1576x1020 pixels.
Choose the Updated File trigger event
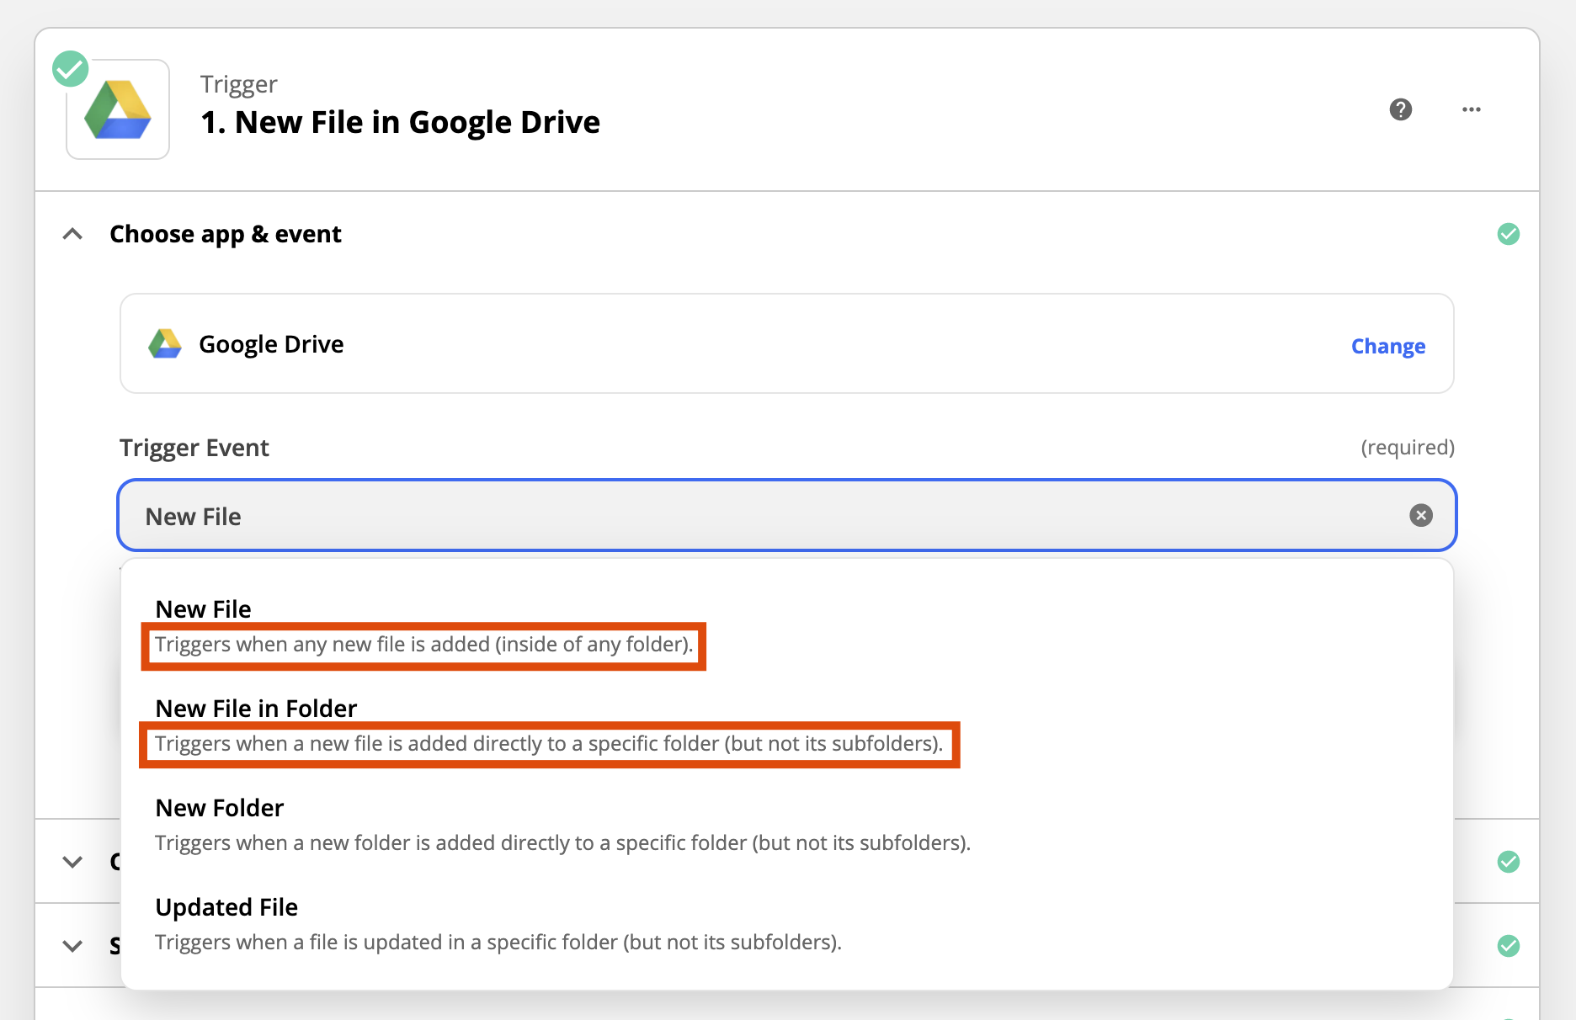(x=787, y=923)
